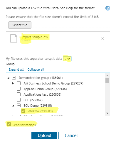Uncheck the dfnkfbk group checkbox
Image resolution: width=116 pixels, height=144 pixels.
coord(23,111)
